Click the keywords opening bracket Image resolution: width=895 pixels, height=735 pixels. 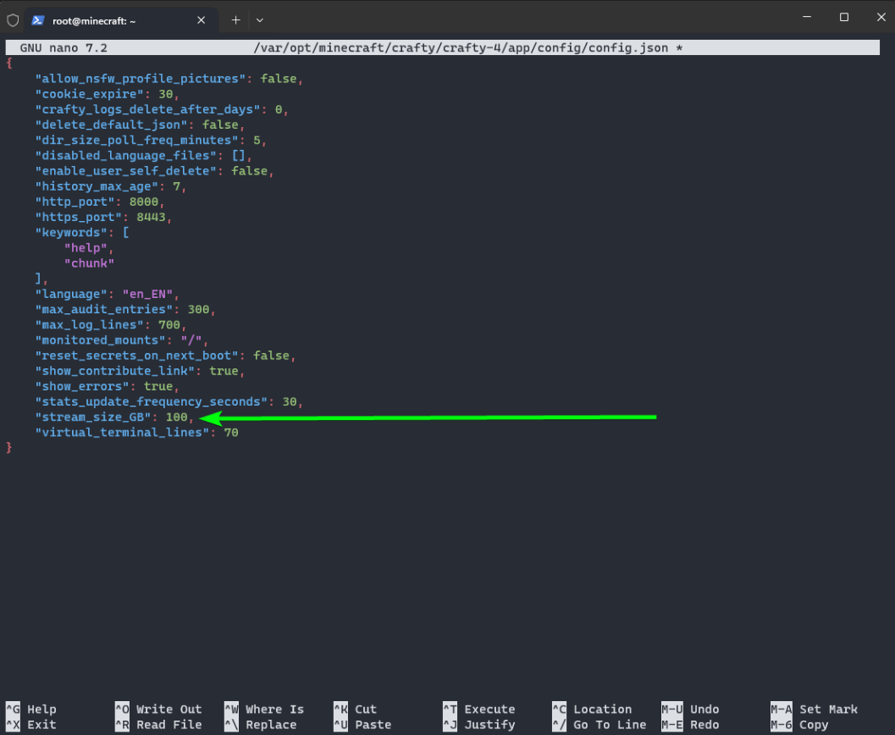(125, 232)
